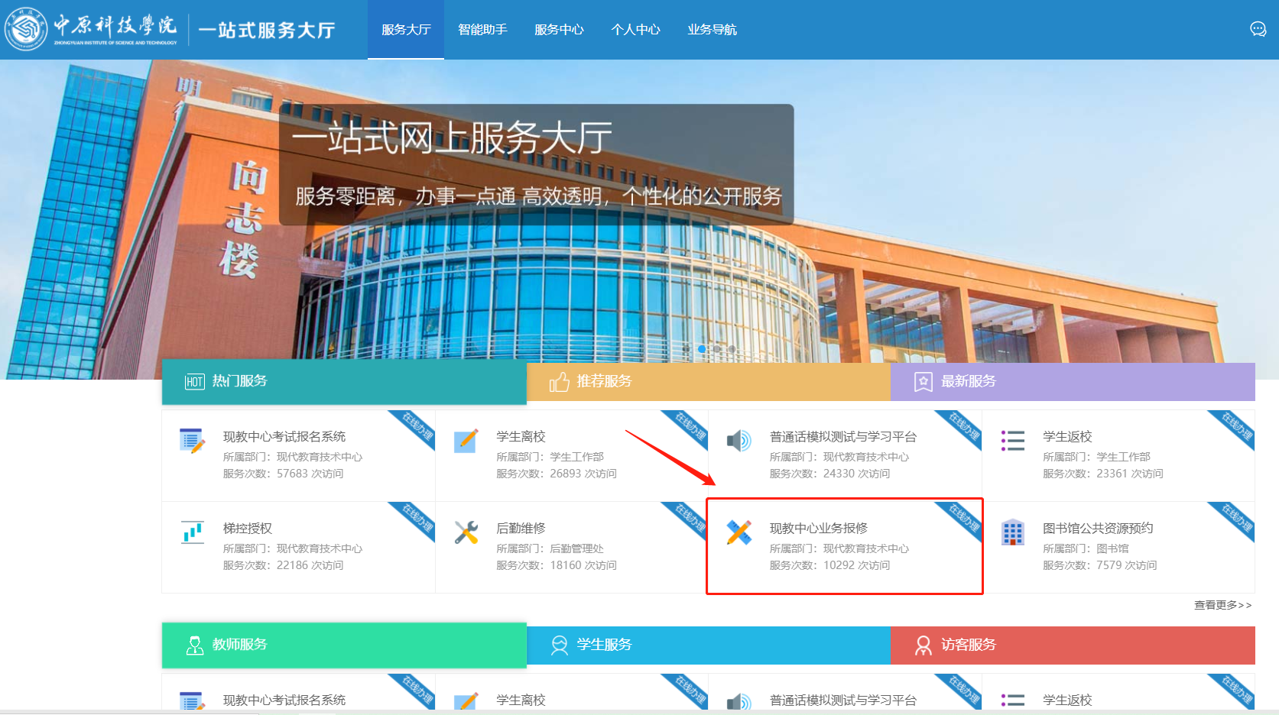The image size is (1279, 715).
Task: Click the 普通话模拟测试 speaker icon
Action: tap(739, 441)
